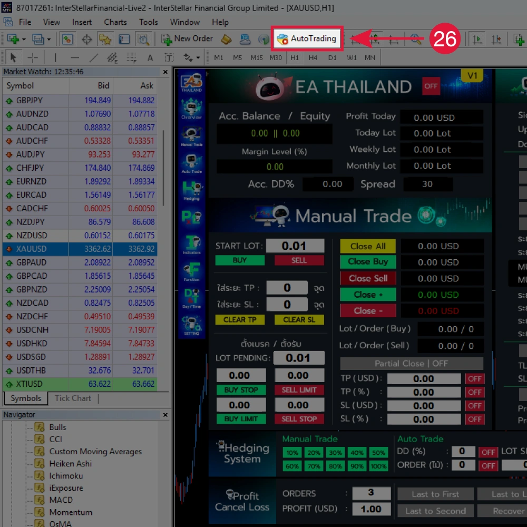This screenshot has width=527, height=527.
Task: Select XAUUSD in the Market Watch list
Action: pyautogui.click(x=33, y=249)
